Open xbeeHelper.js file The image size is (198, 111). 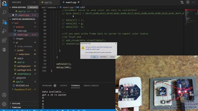click(x=24, y=74)
